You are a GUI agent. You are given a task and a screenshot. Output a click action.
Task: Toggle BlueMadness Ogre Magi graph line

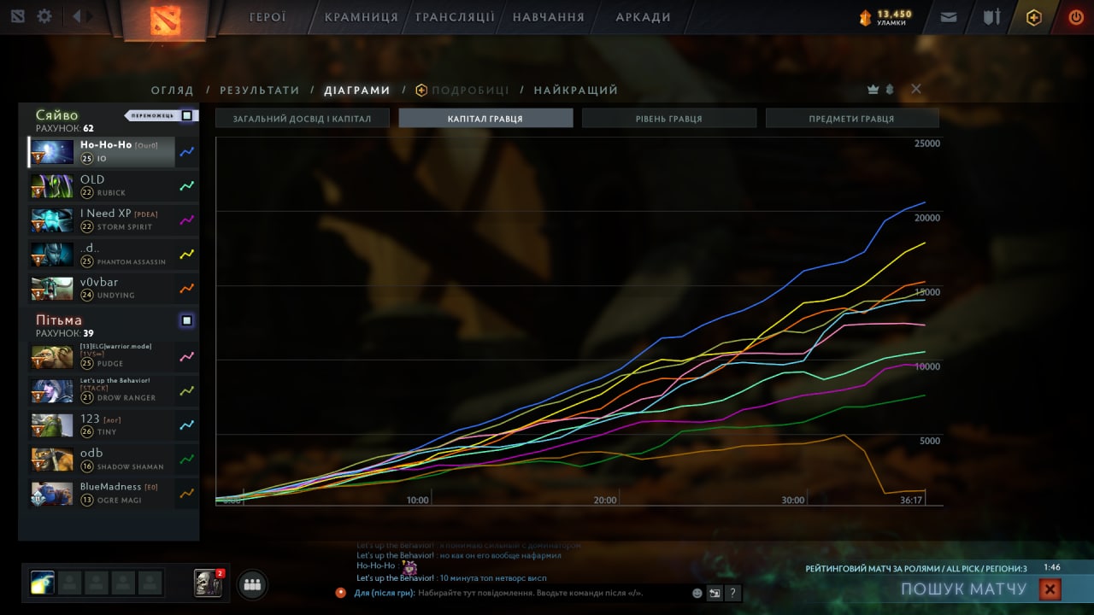187,493
